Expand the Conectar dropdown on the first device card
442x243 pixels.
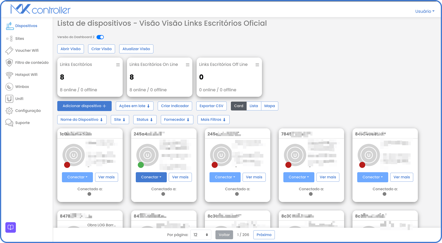(77, 177)
